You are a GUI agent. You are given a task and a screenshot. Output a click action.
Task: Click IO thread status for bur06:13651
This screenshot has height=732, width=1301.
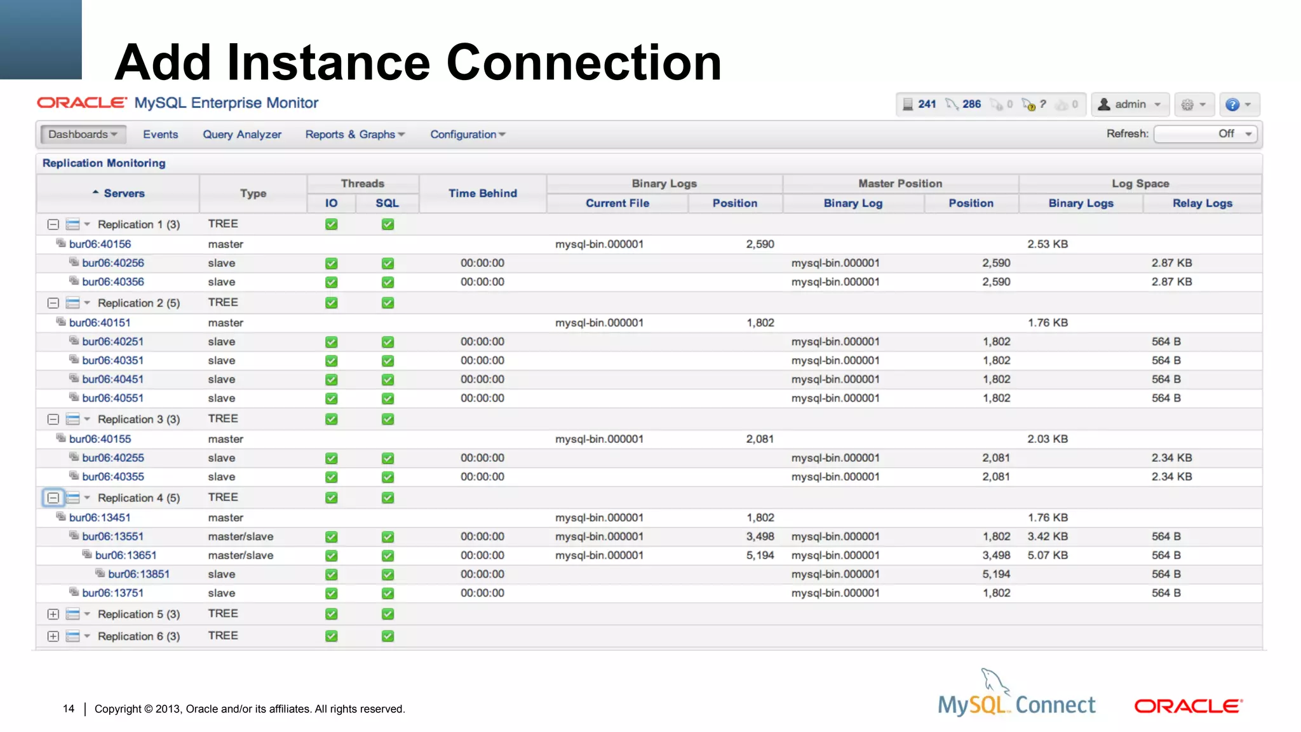pos(331,556)
